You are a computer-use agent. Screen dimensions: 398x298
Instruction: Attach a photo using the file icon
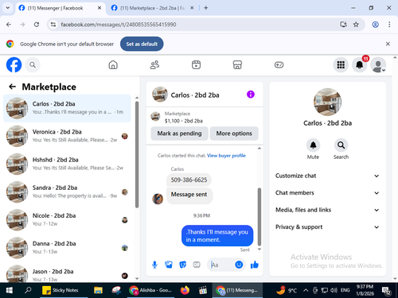(x=169, y=265)
